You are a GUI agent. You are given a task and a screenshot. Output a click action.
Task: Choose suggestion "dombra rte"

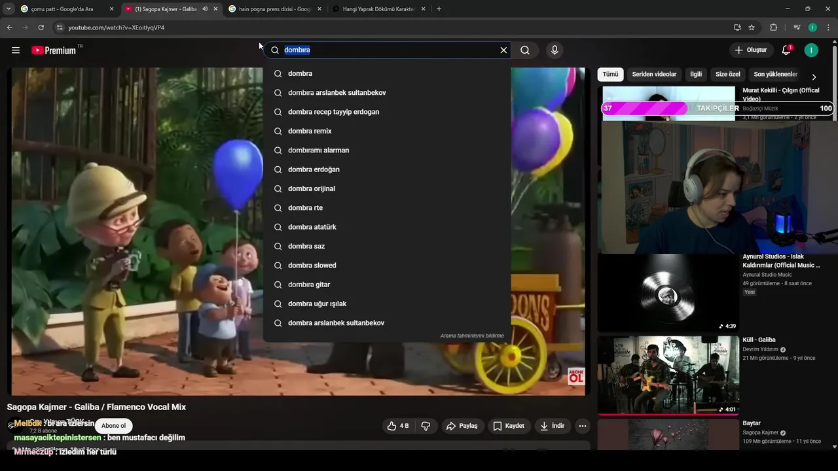point(387,208)
